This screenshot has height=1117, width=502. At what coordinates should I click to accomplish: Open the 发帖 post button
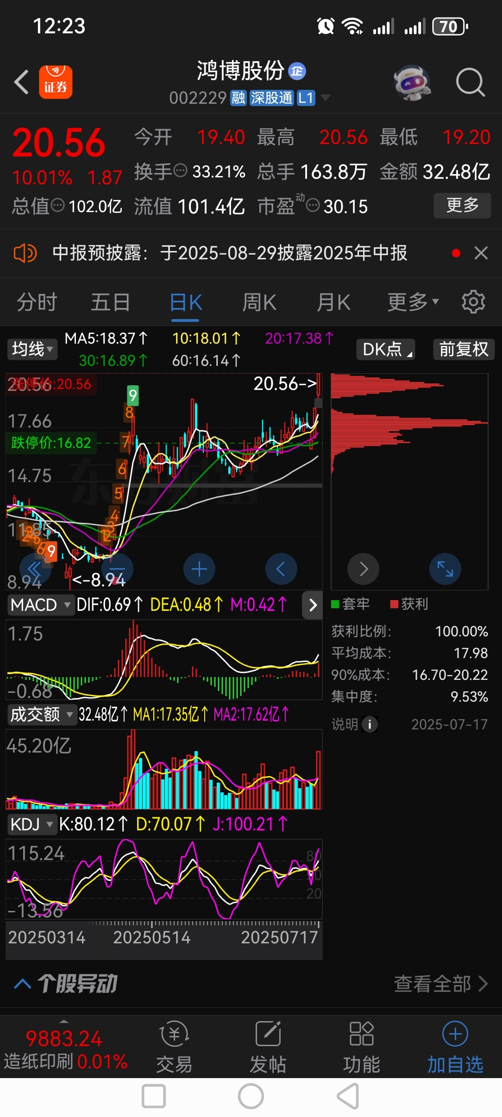tap(268, 1048)
